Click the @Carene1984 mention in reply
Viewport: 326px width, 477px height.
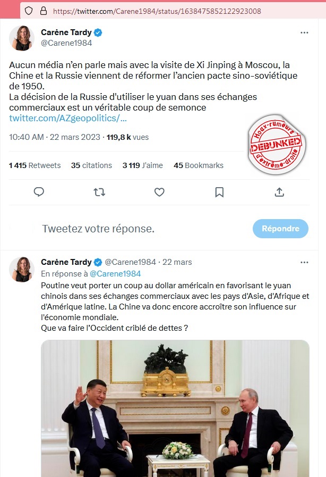115,274
